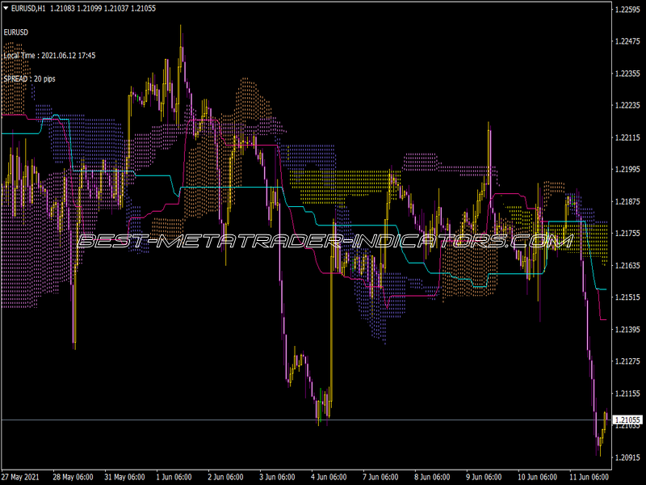Click the 1.21755 price scale label
Image resolution: width=646 pixels, height=485 pixels.
[627, 233]
